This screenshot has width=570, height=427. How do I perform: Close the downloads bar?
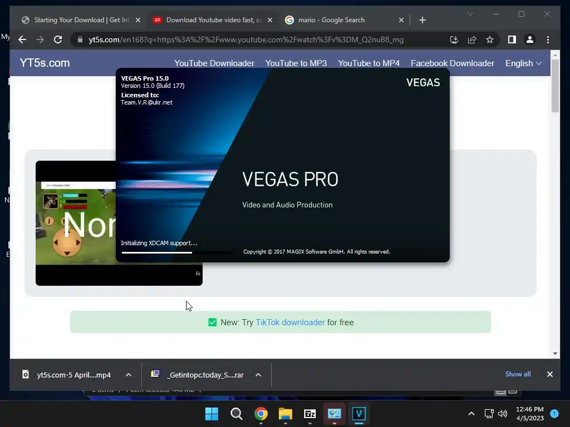pyautogui.click(x=549, y=374)
